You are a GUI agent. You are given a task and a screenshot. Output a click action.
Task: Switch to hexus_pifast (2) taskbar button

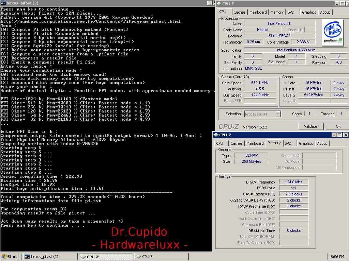[x=50, y=257]
